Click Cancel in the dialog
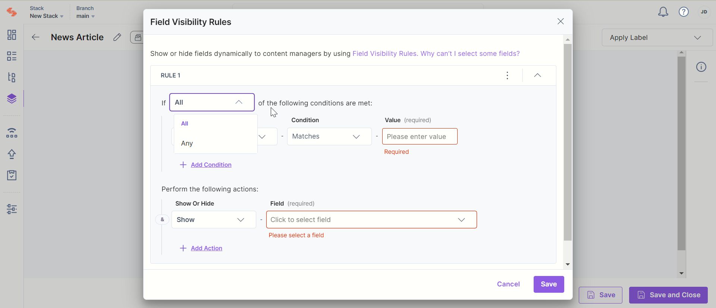The image size is (716, 308). (x=508, y=284)
